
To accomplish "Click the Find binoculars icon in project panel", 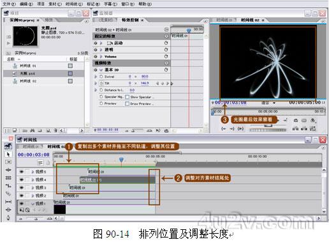I will [33, 130].
